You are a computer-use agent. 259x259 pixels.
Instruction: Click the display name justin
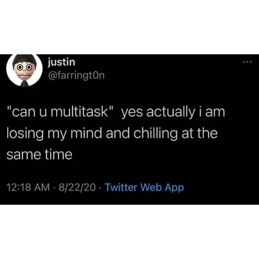tap(61, 62)
